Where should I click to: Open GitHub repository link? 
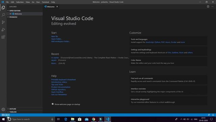(58, 89)
